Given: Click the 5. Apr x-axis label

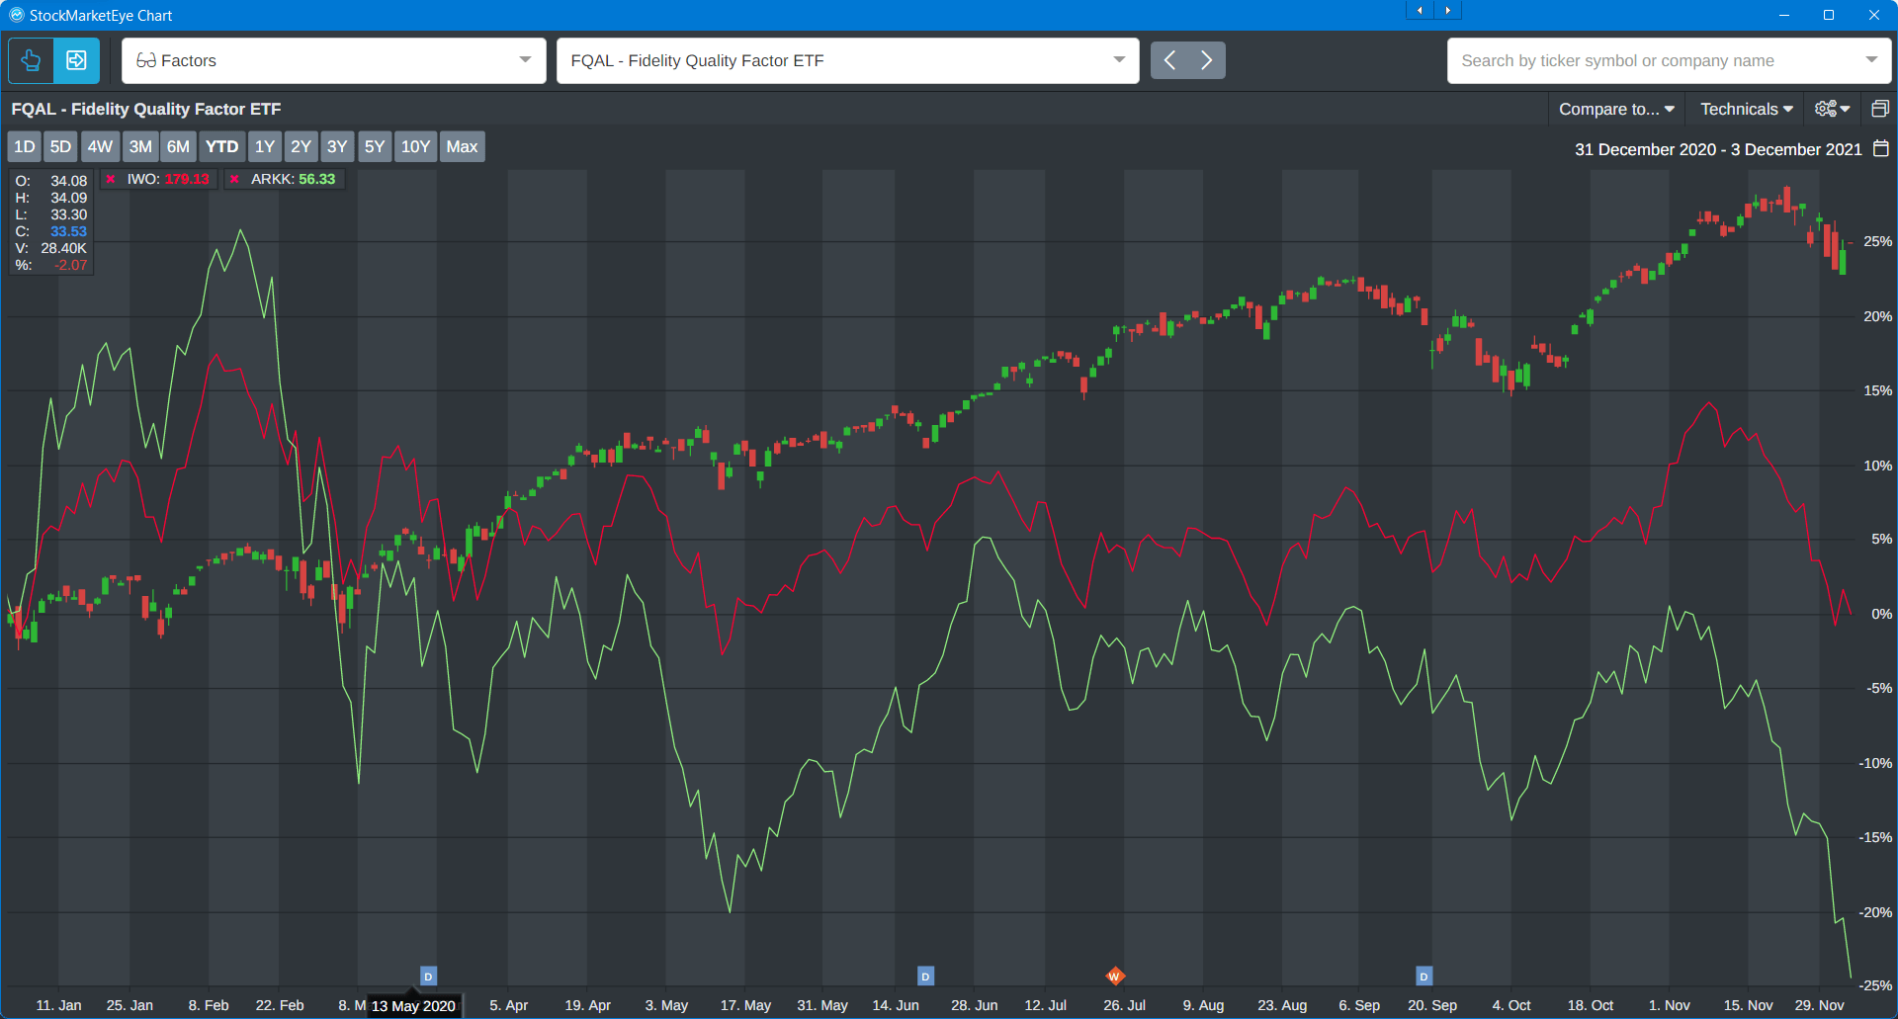Looking at the screenshot, I should (x=508, y=1005).
